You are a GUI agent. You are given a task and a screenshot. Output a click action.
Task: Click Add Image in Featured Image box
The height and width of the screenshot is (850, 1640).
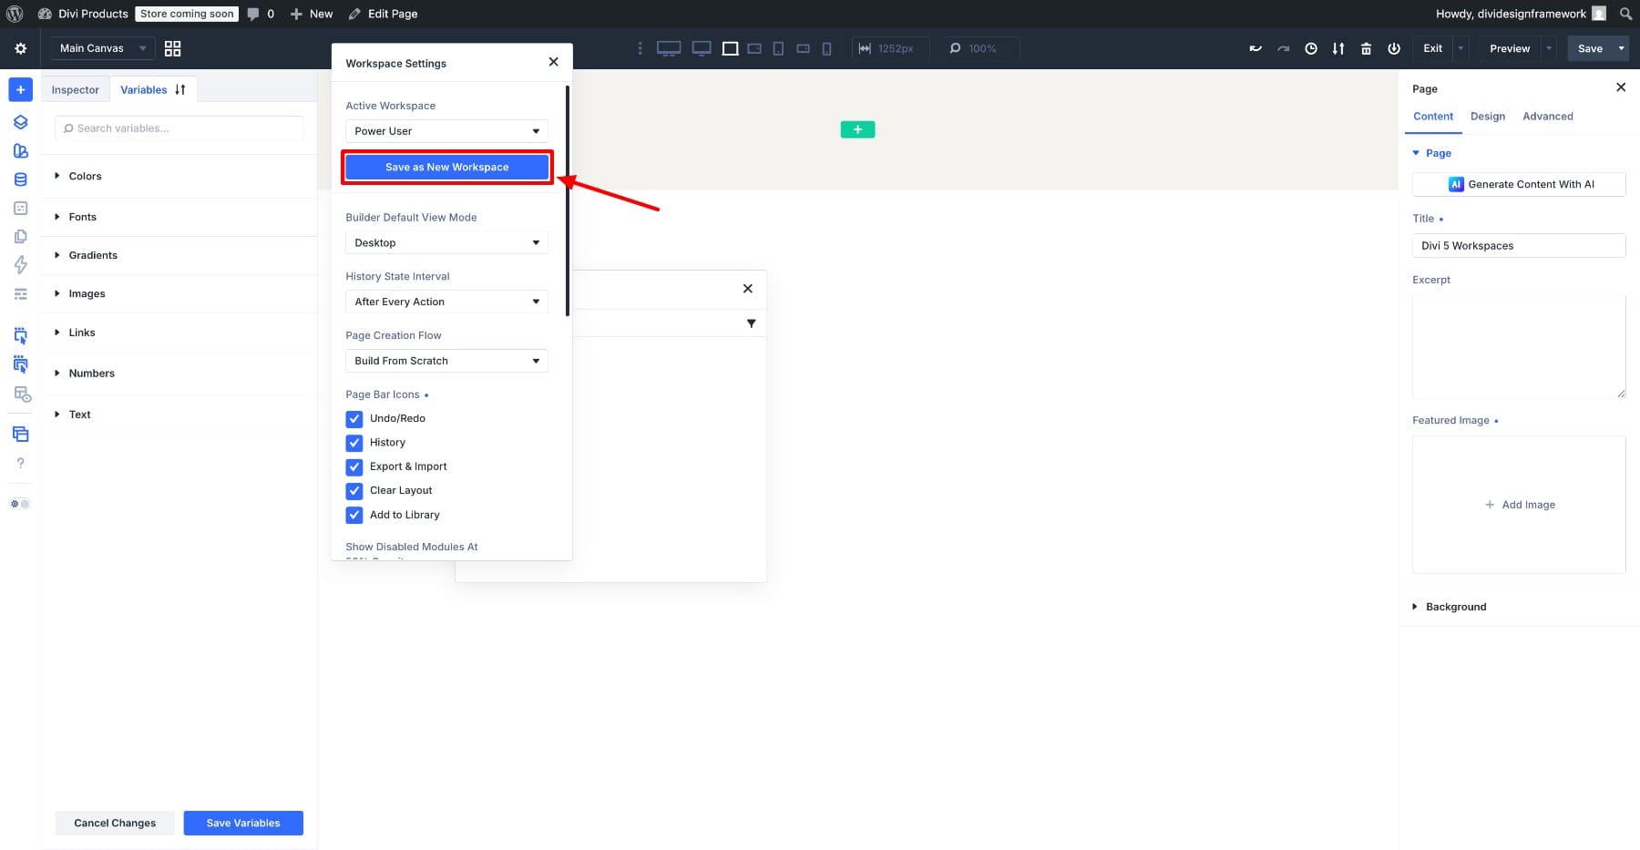(1519, 505)
